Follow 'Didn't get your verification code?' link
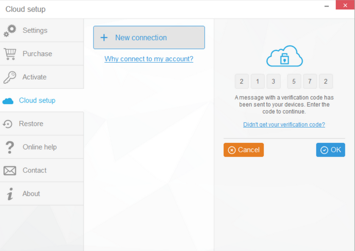 pyautogui.click(x=284, y=125)
